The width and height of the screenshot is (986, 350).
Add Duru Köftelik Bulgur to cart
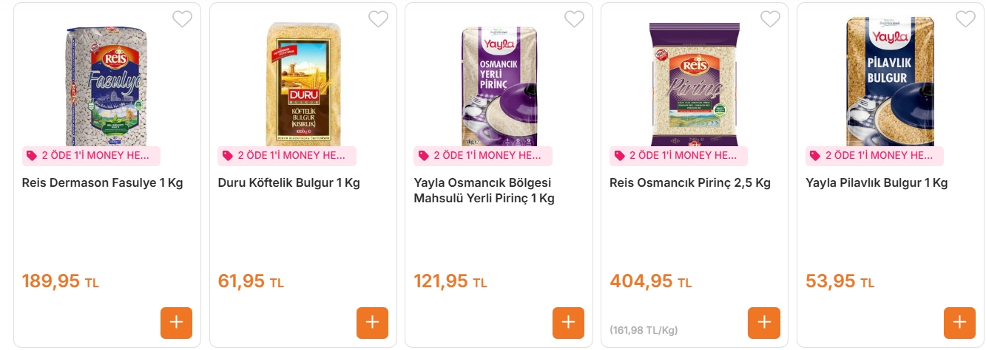[x=372, y=323]
